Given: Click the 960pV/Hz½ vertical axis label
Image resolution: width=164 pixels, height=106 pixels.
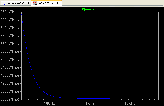Looking at the screenshot, I should pos(10,12).
